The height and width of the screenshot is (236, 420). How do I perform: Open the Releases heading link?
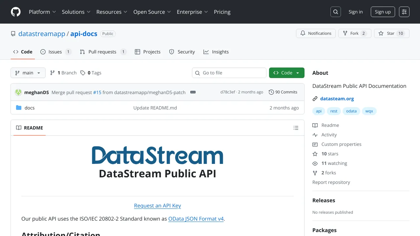tap(324, 200)
